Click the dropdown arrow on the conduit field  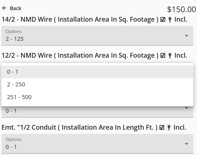(x=186, y=144)
